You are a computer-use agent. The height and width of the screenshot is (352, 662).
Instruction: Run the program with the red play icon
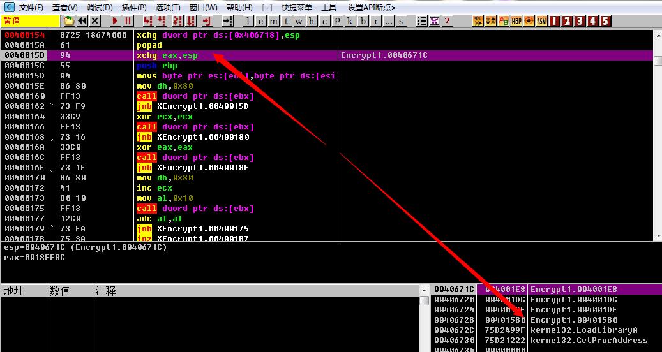(x=114, y=21)
